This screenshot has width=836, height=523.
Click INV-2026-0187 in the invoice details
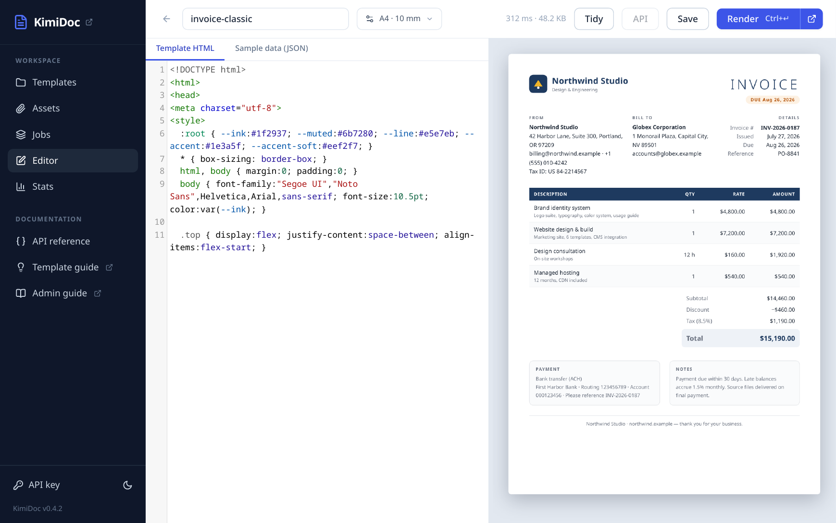[780, 128]
